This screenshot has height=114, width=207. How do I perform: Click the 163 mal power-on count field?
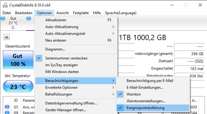coord(189,69)
